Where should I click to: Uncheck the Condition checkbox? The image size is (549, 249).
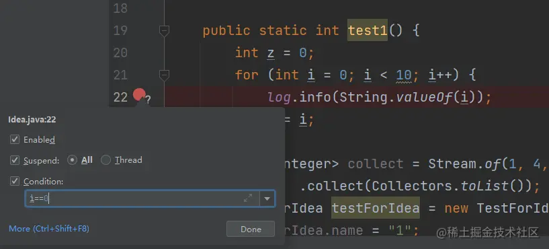(14, 181)
